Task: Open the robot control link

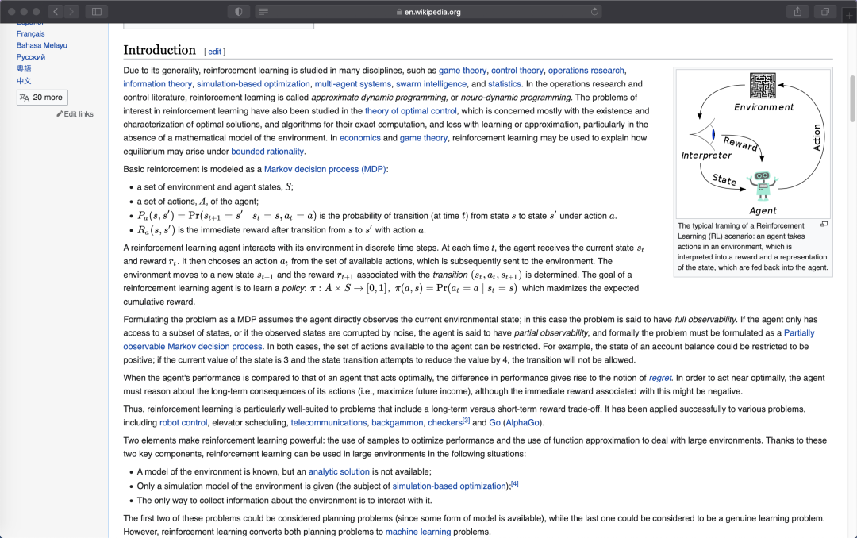Action: (x=183, y=423)
